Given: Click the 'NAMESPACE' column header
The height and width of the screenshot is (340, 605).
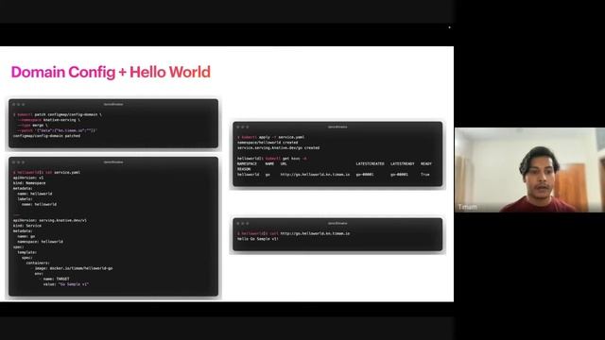Looking at the screenshot, I should (x=247, y=163).
